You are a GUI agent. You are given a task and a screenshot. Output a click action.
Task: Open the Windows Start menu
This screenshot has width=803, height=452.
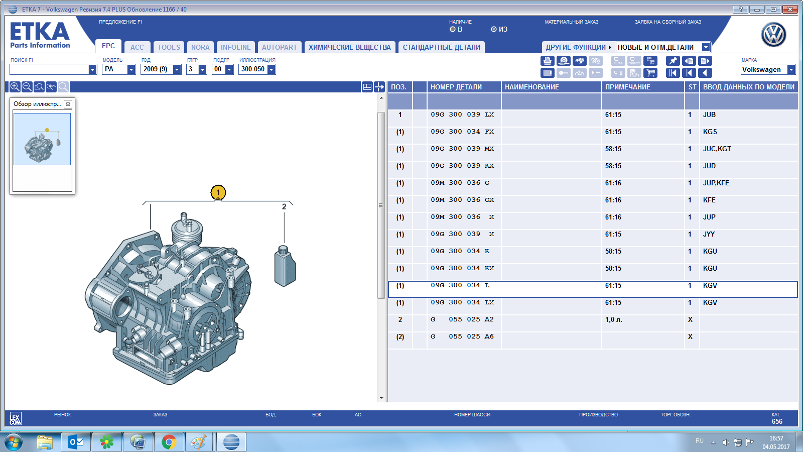14,442
